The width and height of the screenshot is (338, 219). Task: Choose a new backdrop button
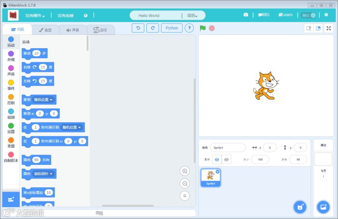pos(323,207)
